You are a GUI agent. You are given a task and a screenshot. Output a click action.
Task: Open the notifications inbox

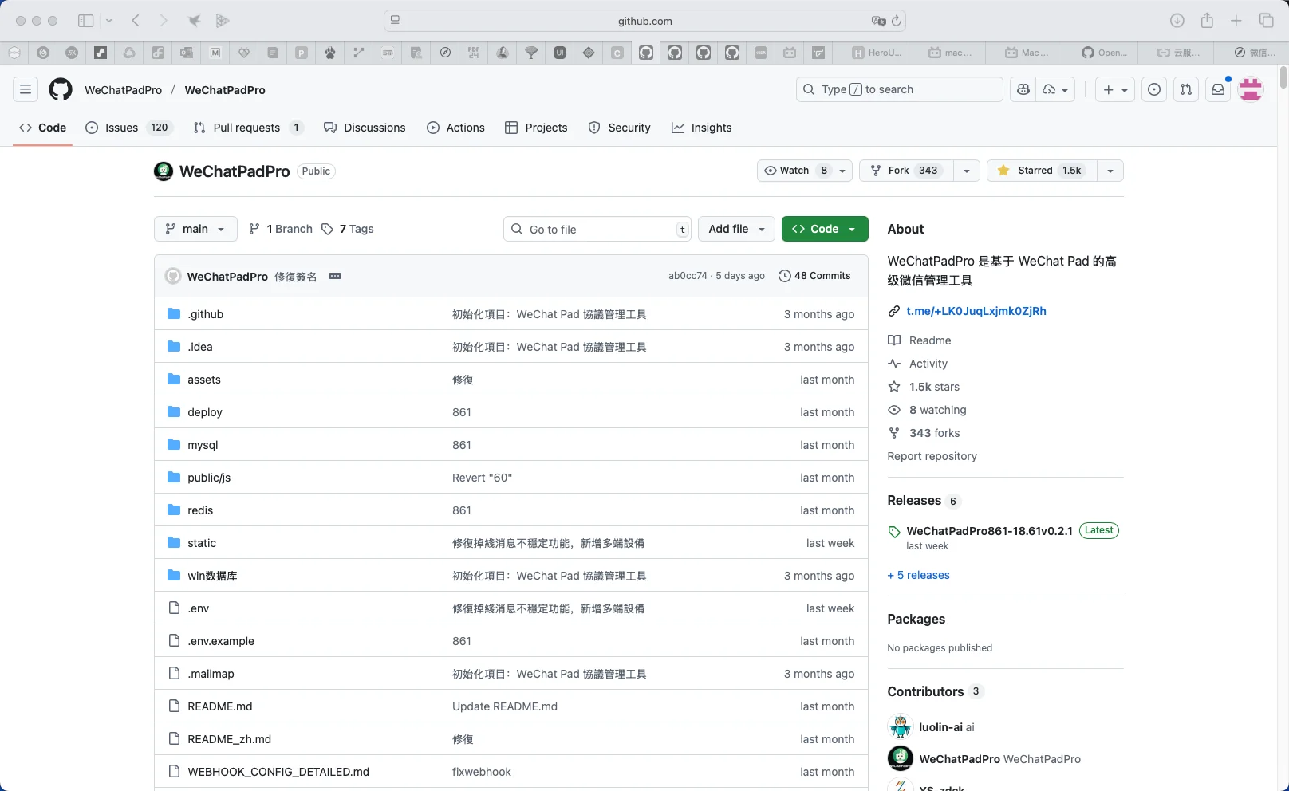point(1218,89)
